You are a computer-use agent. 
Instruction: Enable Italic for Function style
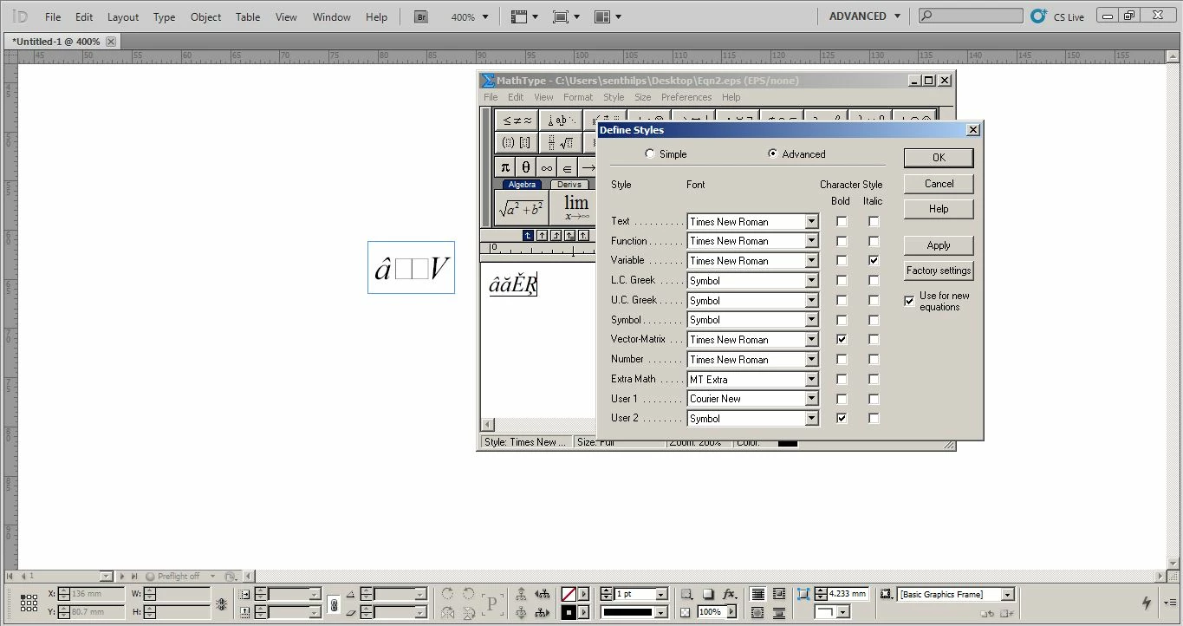tap(874, 241)
